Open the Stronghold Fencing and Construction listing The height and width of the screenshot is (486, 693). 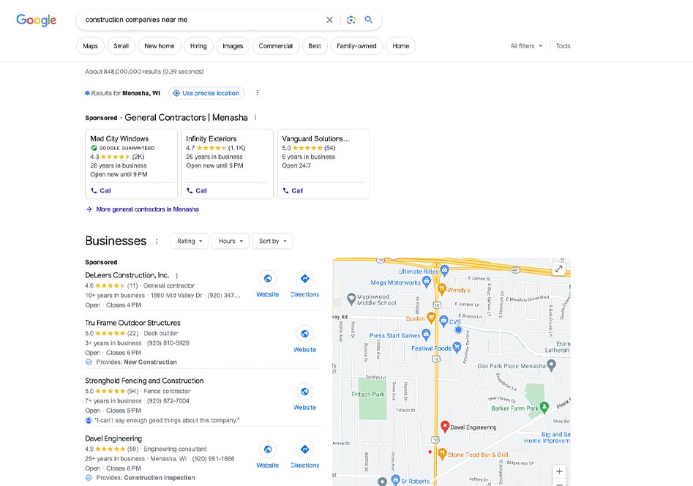coord(144,381)
